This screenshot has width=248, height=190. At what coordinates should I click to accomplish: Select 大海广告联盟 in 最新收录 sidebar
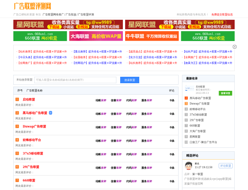[198, 131]
